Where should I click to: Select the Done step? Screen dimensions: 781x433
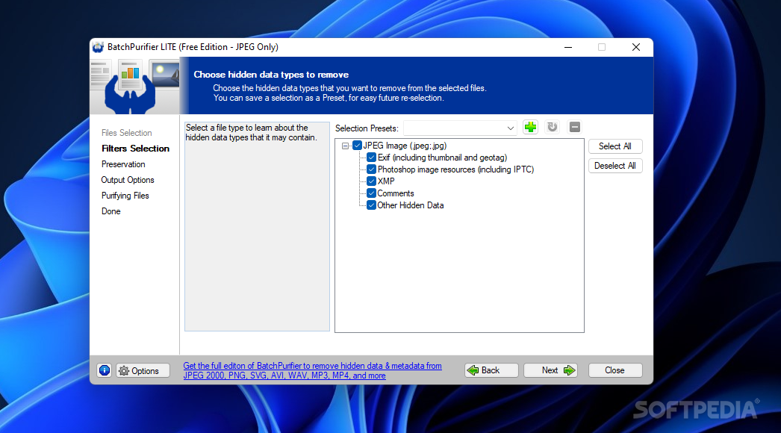point(111,211)
